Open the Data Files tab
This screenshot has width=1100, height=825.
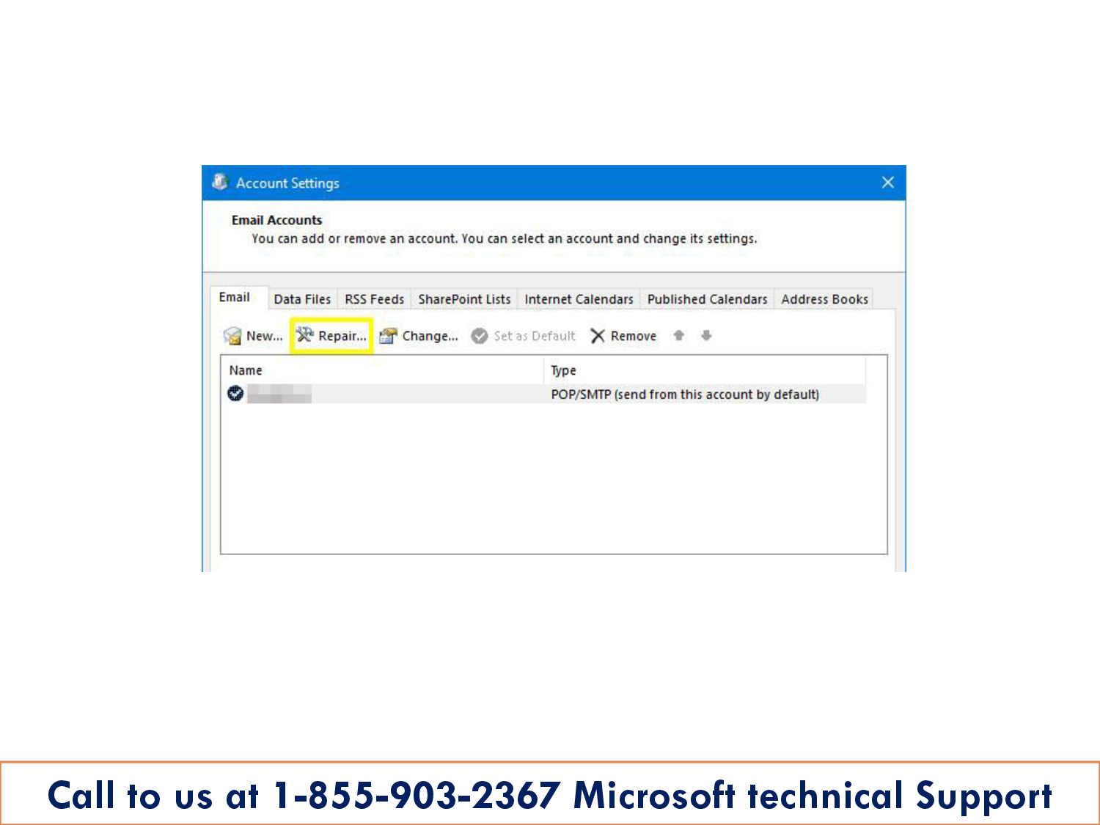click(x=302, y=299)
